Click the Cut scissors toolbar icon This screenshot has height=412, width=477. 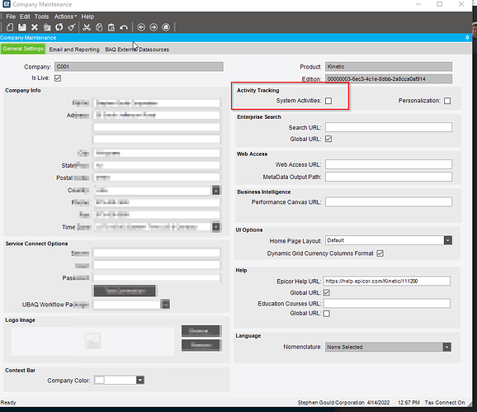pyautogui.click(x=87, y=27)
